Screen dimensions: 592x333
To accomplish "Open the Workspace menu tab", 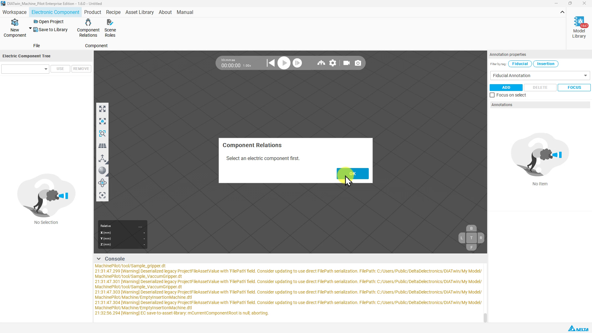I will (x=14, y=12).
